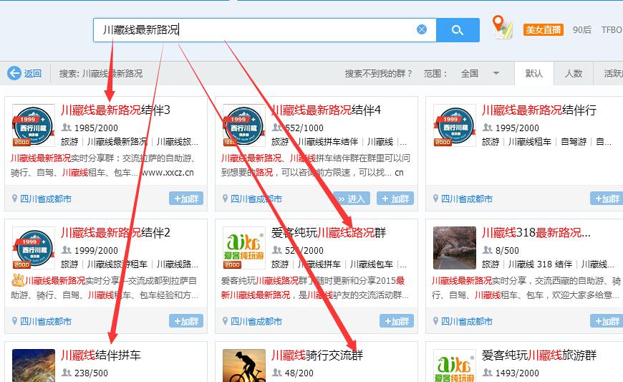Open 川藏线骑行交流群 cyclist avatar
Image resolution: width=623 pixels, height=382 pixels.
point(243,366)
